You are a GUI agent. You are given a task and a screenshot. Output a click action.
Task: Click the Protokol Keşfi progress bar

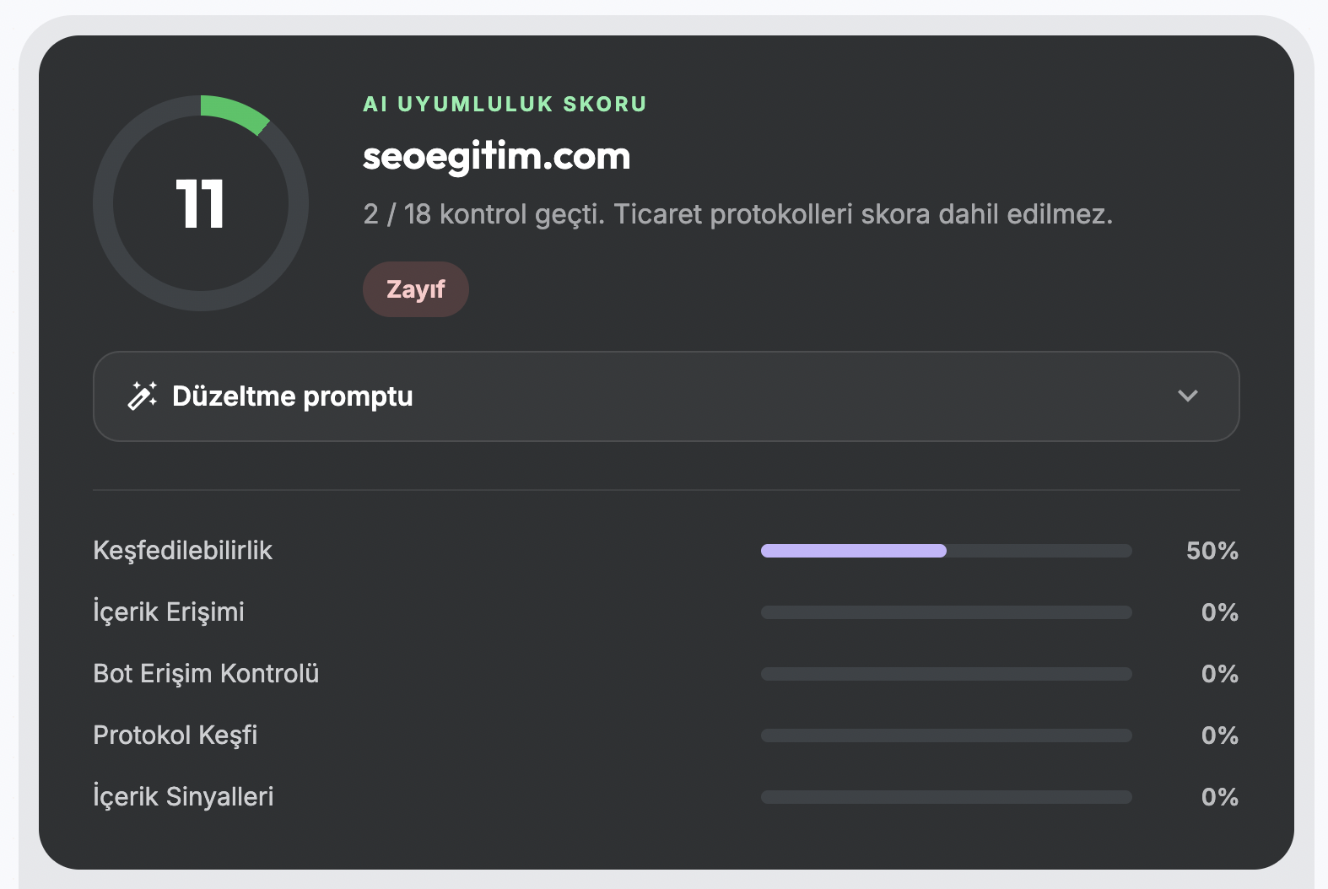click(947, 735)
